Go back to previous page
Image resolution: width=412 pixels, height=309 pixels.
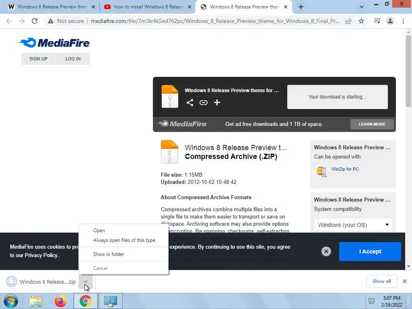(9, 21)
